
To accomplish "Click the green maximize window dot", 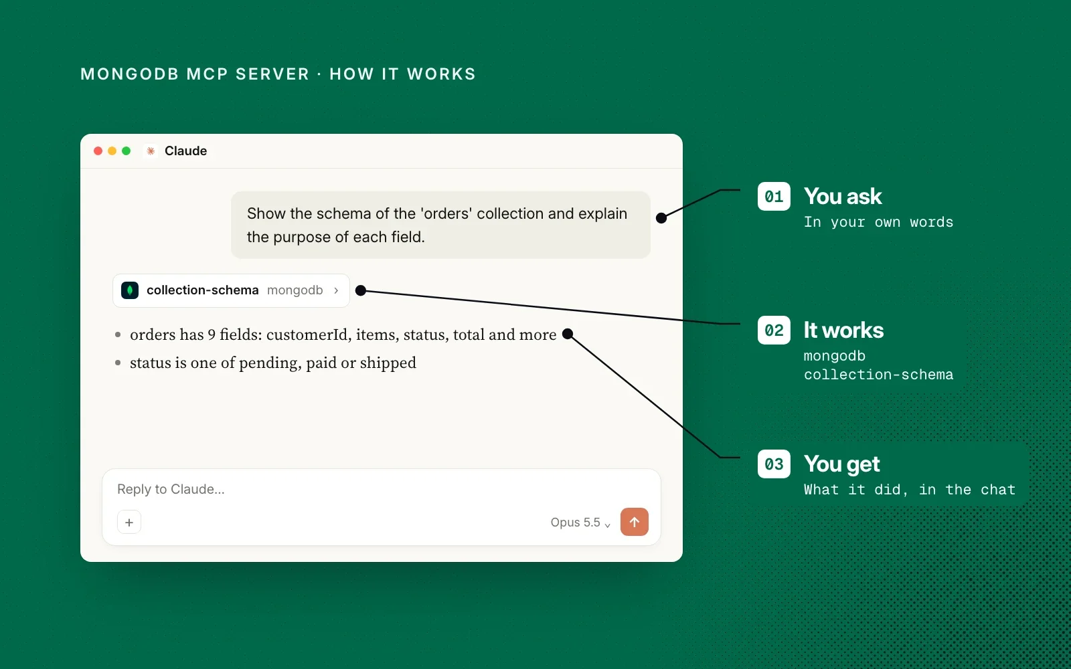I will click(x=126, y=151).
